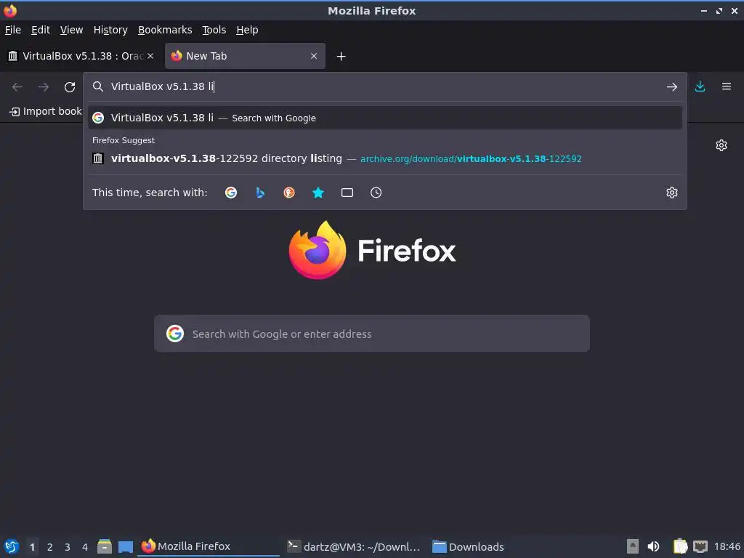Launch file manager from taskbar quicklaunch
744x558 pixels.
pos(105,546)
